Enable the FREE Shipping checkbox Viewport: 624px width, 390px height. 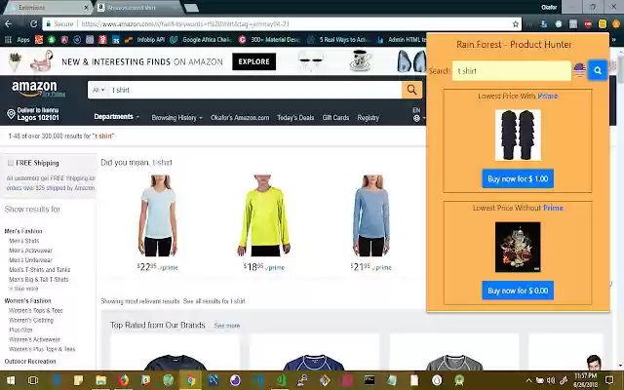(x=11, y=163)
